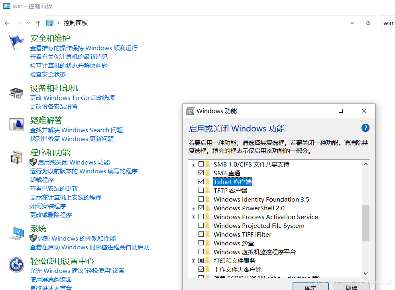The height and width of the screenshot is (290, 395).
Task: Click the feature list scrollbar thumb
Action: pyautogui.click(x=366, y=223)
